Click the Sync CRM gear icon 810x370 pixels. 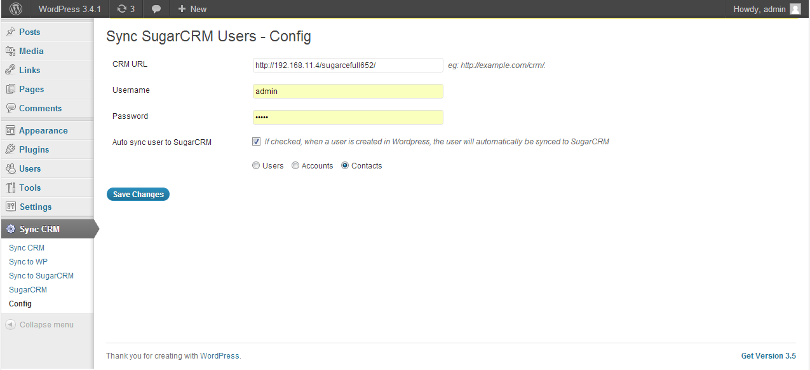point(10,229)
